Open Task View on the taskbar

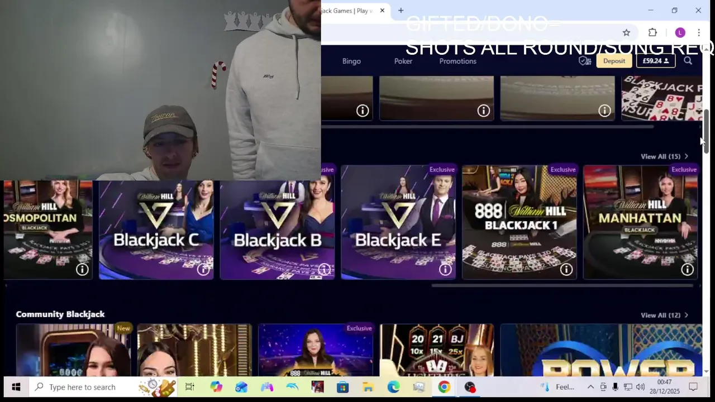pos(189,387)
